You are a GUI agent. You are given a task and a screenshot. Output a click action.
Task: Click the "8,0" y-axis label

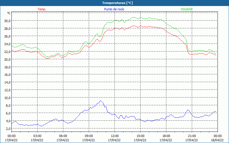pos(8,106)
